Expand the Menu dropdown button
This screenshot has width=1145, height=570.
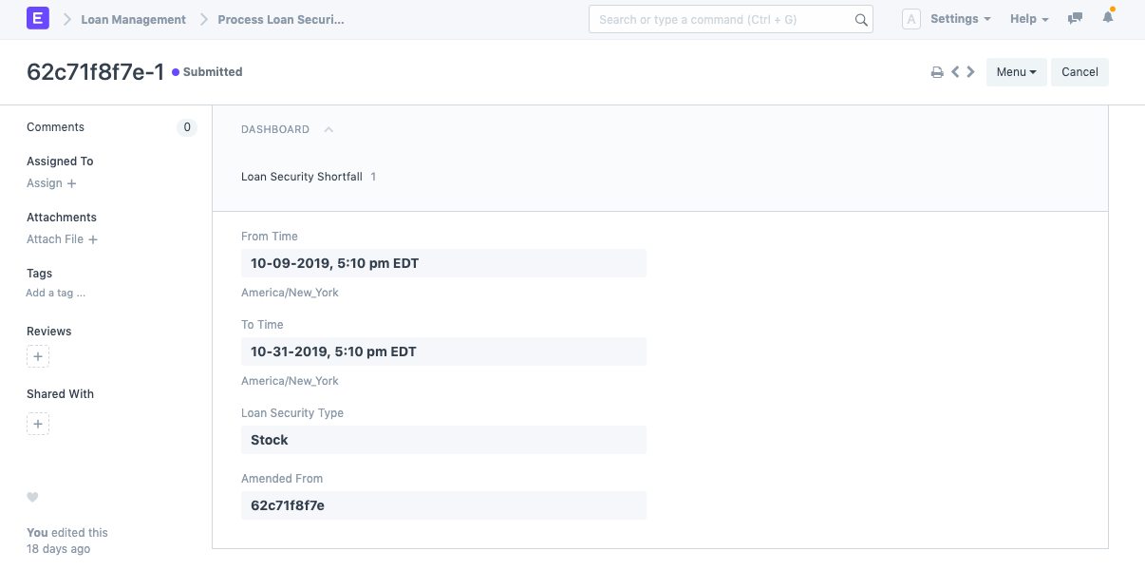coord(1016,72)
